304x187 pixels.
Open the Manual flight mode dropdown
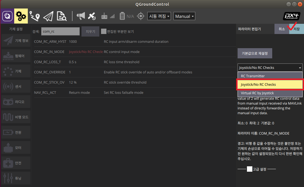(x=184, y=16)
